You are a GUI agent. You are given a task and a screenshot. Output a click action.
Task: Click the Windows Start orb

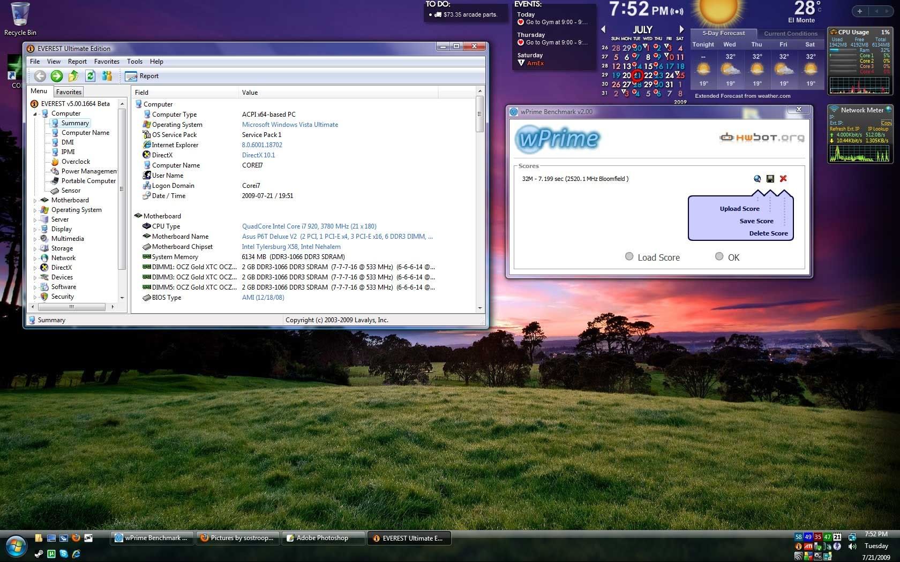point(16,546)
